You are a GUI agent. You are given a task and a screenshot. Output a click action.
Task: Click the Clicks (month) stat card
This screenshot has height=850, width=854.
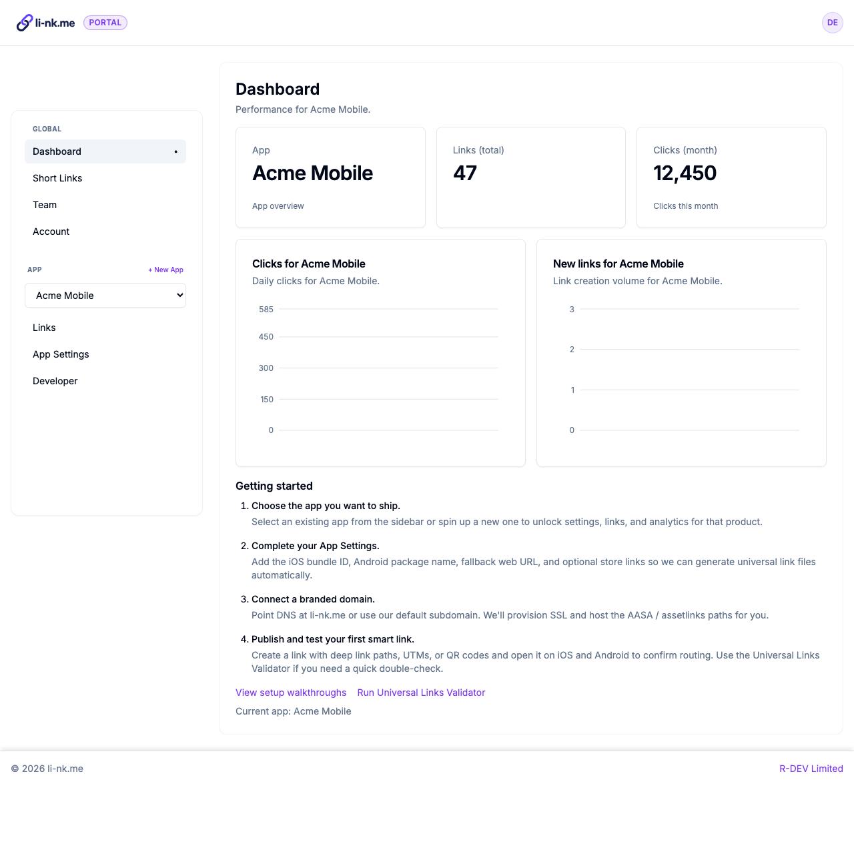pyautogui.click(x=731, y=177)
